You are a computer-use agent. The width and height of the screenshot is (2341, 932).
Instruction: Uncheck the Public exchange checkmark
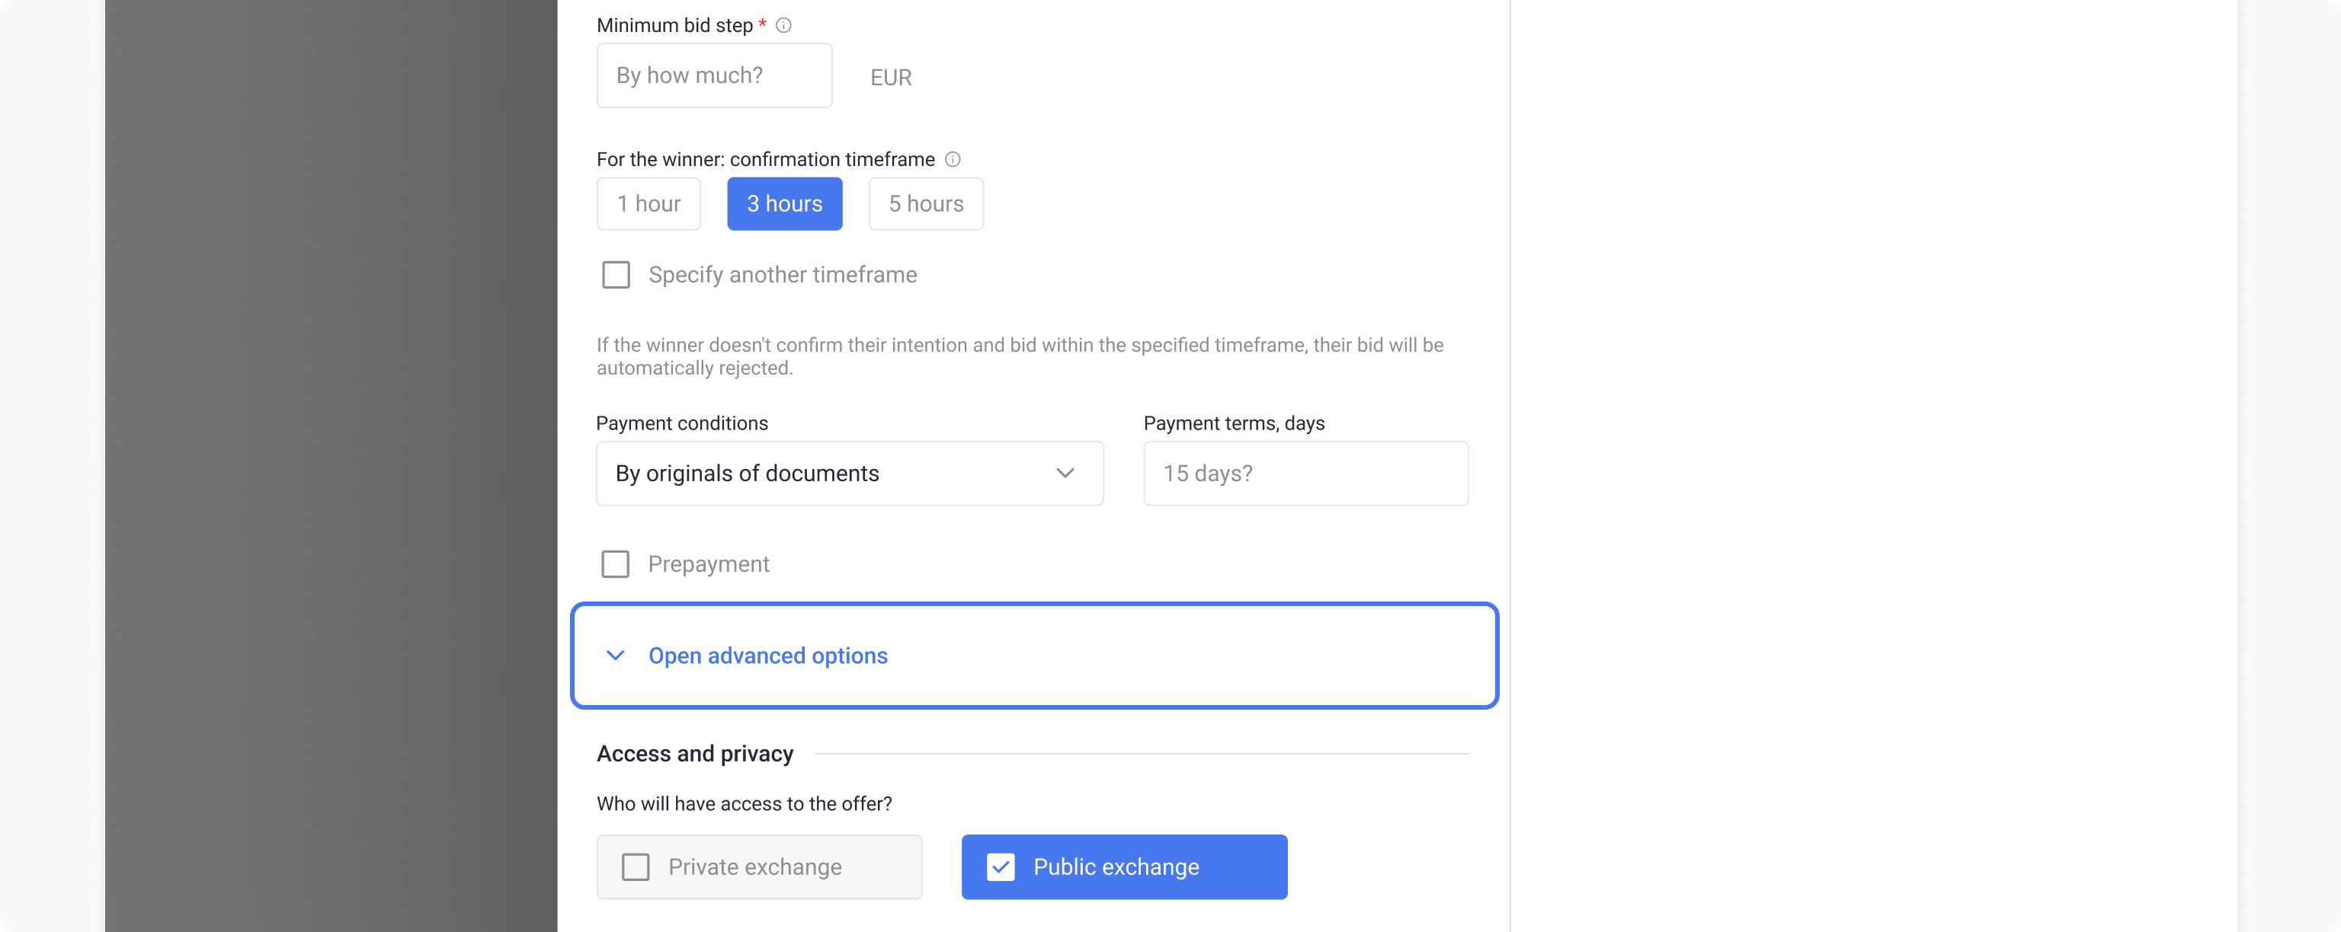tap(1001, 867)
